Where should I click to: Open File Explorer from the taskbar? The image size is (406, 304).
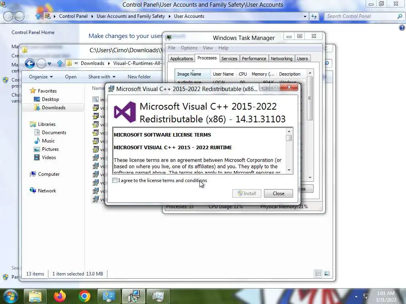35,296
